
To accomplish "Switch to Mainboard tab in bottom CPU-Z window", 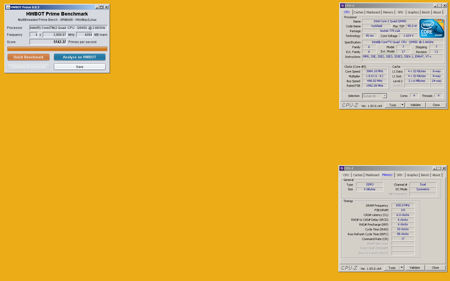I will coord(372,175).
